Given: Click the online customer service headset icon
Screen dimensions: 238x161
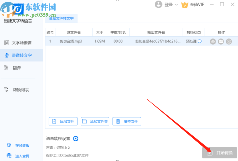Looking at the screenshot, I should (9, 145).
